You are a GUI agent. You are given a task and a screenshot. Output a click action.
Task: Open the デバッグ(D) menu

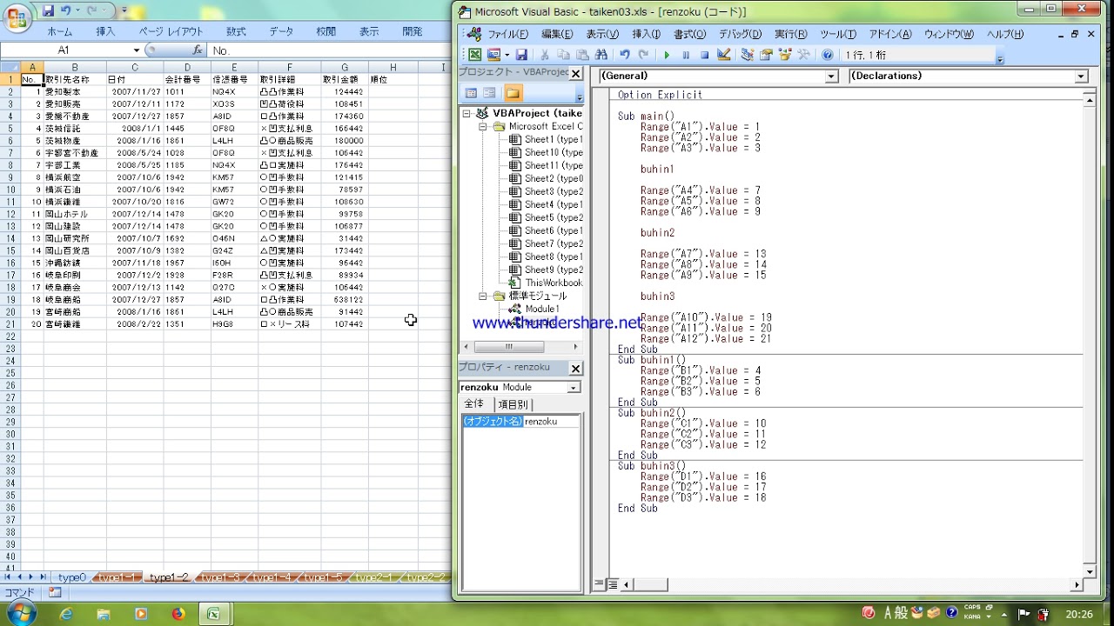(739, 34)
